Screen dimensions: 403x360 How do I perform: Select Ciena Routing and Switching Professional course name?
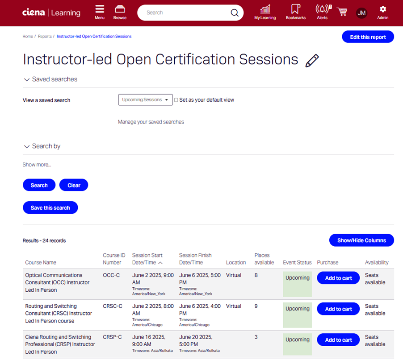60,344
